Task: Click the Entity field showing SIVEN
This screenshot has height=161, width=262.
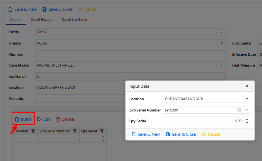Action: (x=127, y=32)
